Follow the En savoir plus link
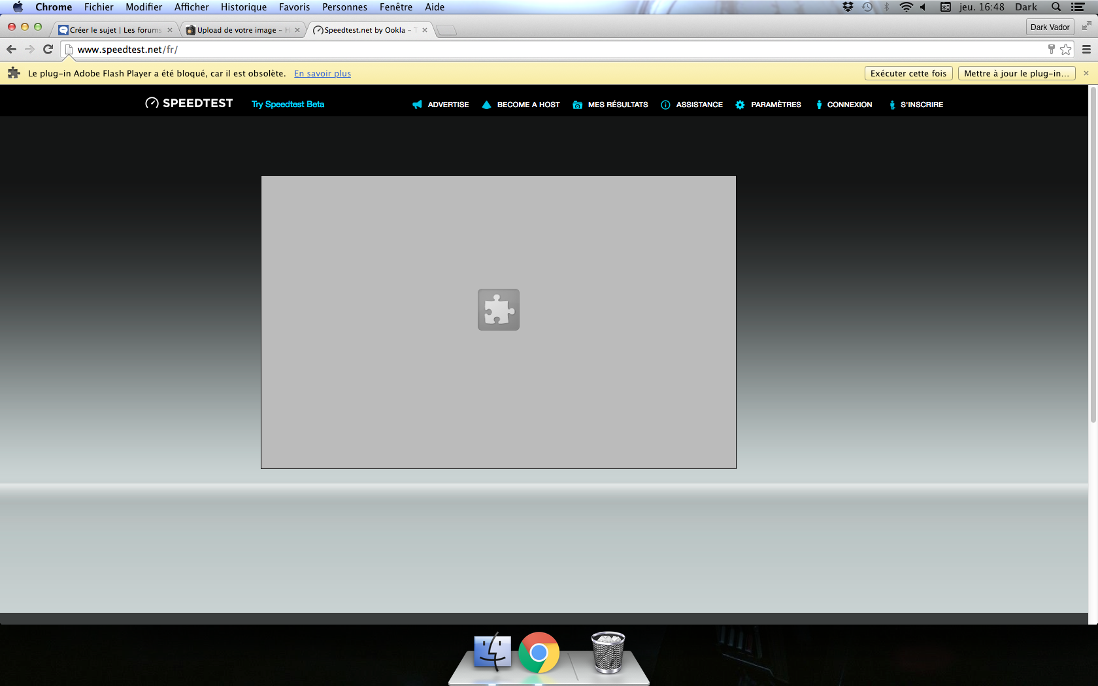This screenshot has height=686, width=1098. [322, 74]
